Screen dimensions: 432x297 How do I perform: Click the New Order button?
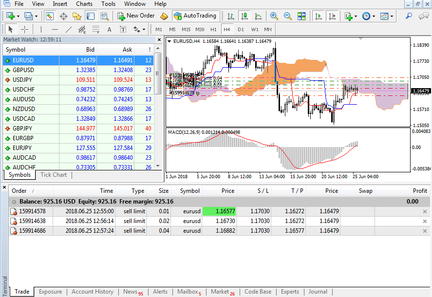136,16
